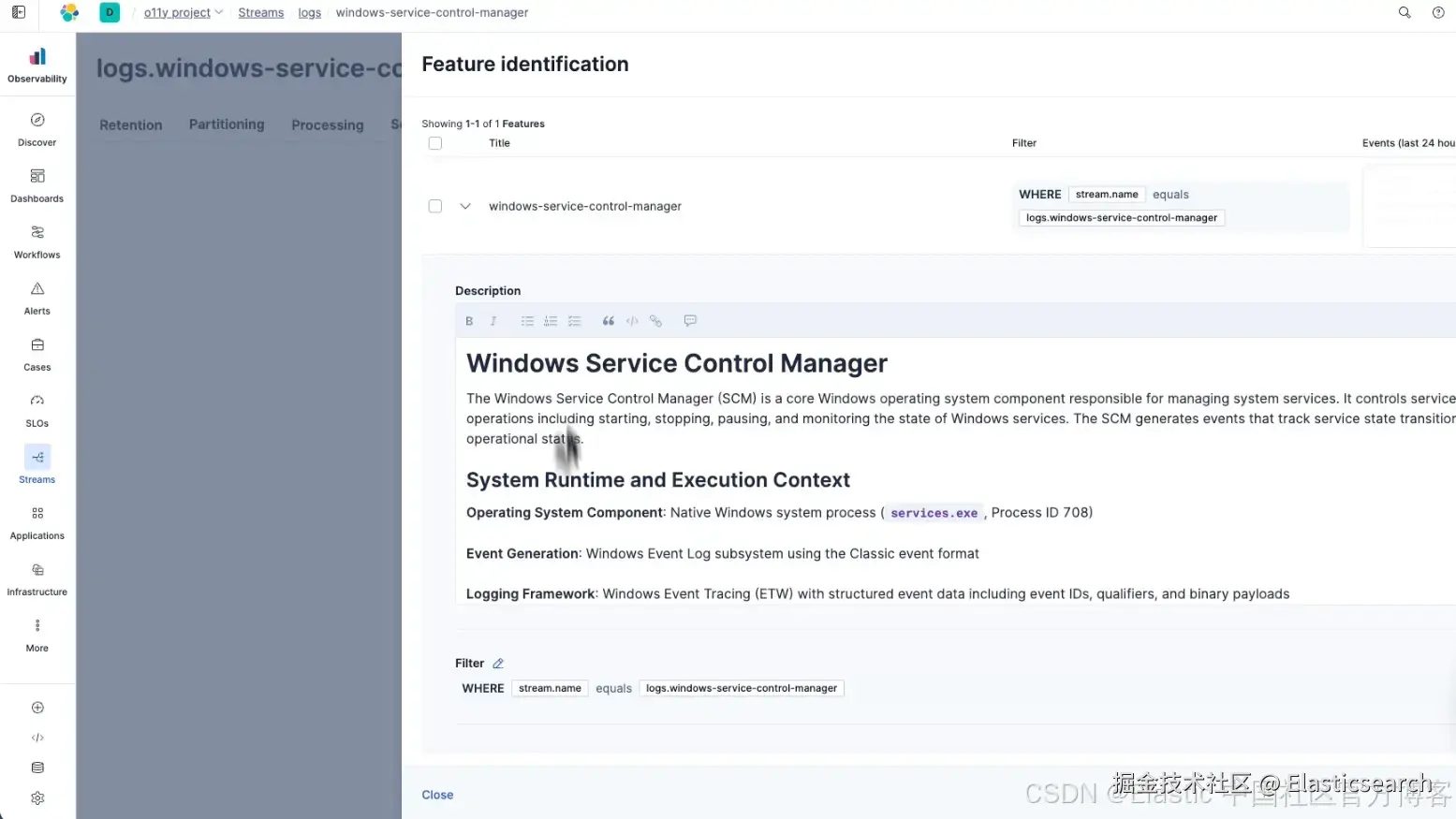
Task: Open Discover from the sidebar
Action: (37, 129)
